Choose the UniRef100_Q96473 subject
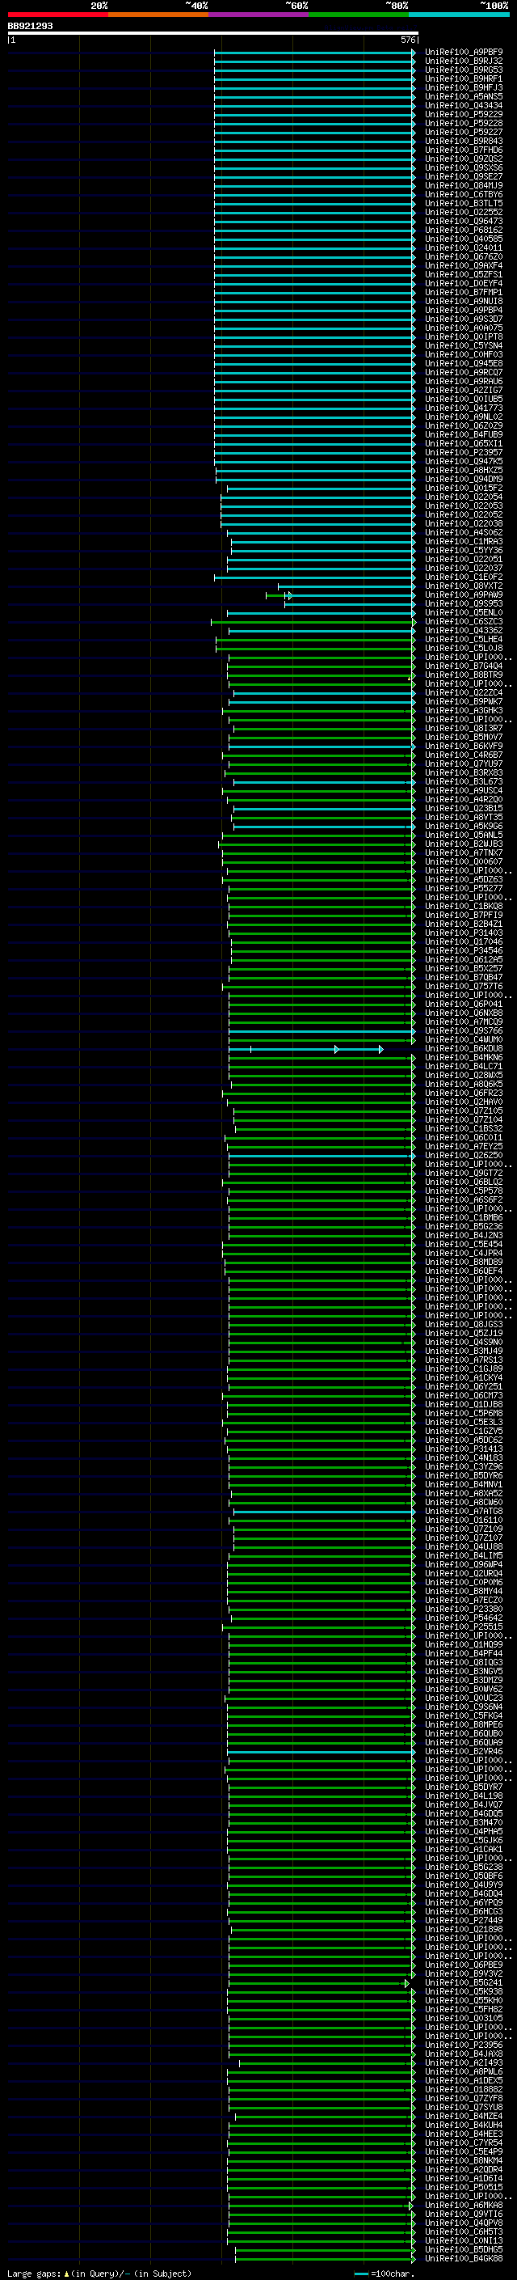The image size is (517, 2280). tap(464, 222)
